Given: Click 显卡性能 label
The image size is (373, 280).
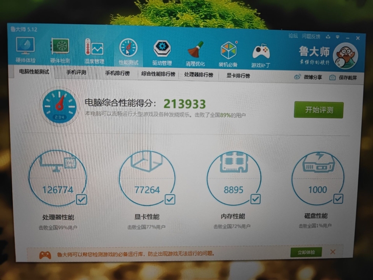Looking at the screenshot, I should [147, 216].
